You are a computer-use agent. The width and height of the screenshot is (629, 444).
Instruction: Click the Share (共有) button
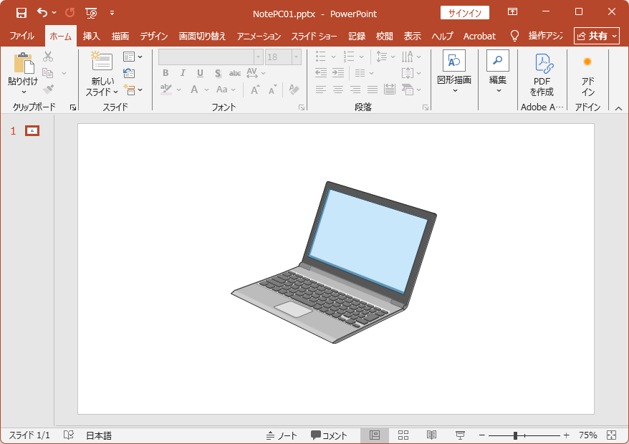(x=596, y=36)
